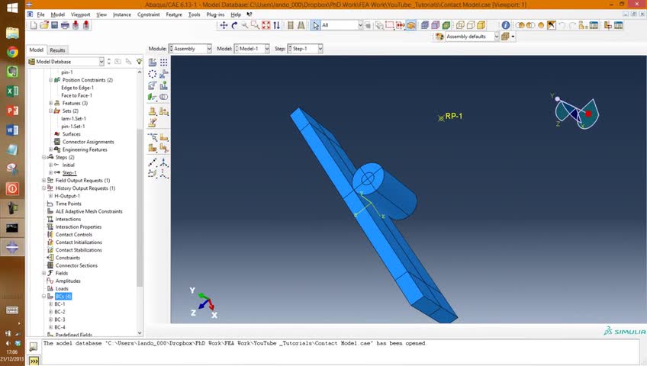Image resolution: width=647 pixels, height=366 pixels.
Task: Select the Box Zoom tool
Action: (256, 25)
